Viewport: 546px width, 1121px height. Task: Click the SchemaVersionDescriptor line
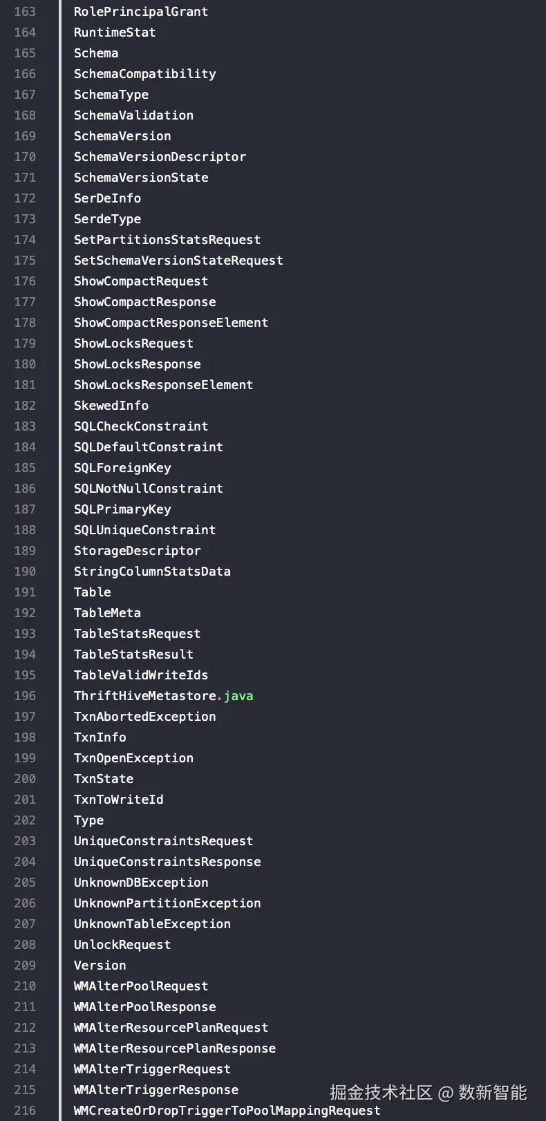pos(160,157)
